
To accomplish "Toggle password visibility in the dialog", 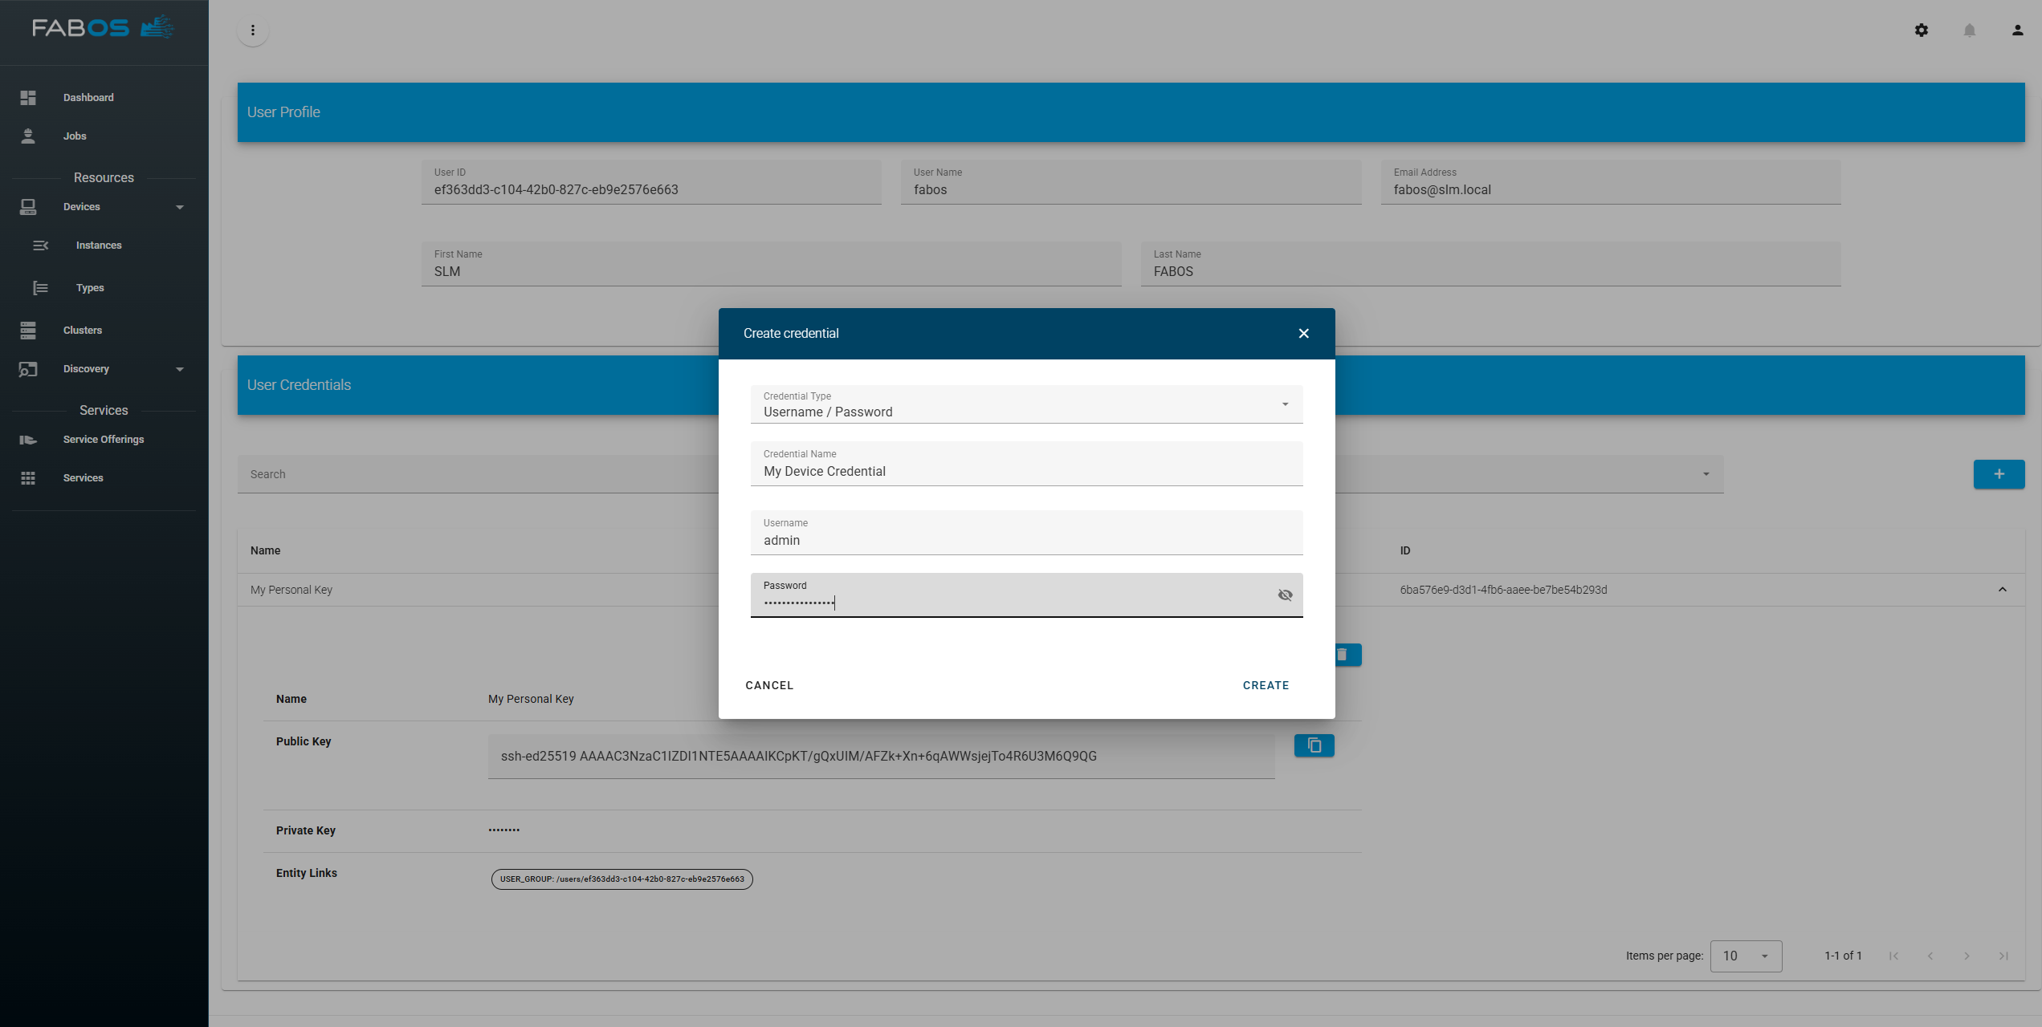I will tap(1285, 595).
